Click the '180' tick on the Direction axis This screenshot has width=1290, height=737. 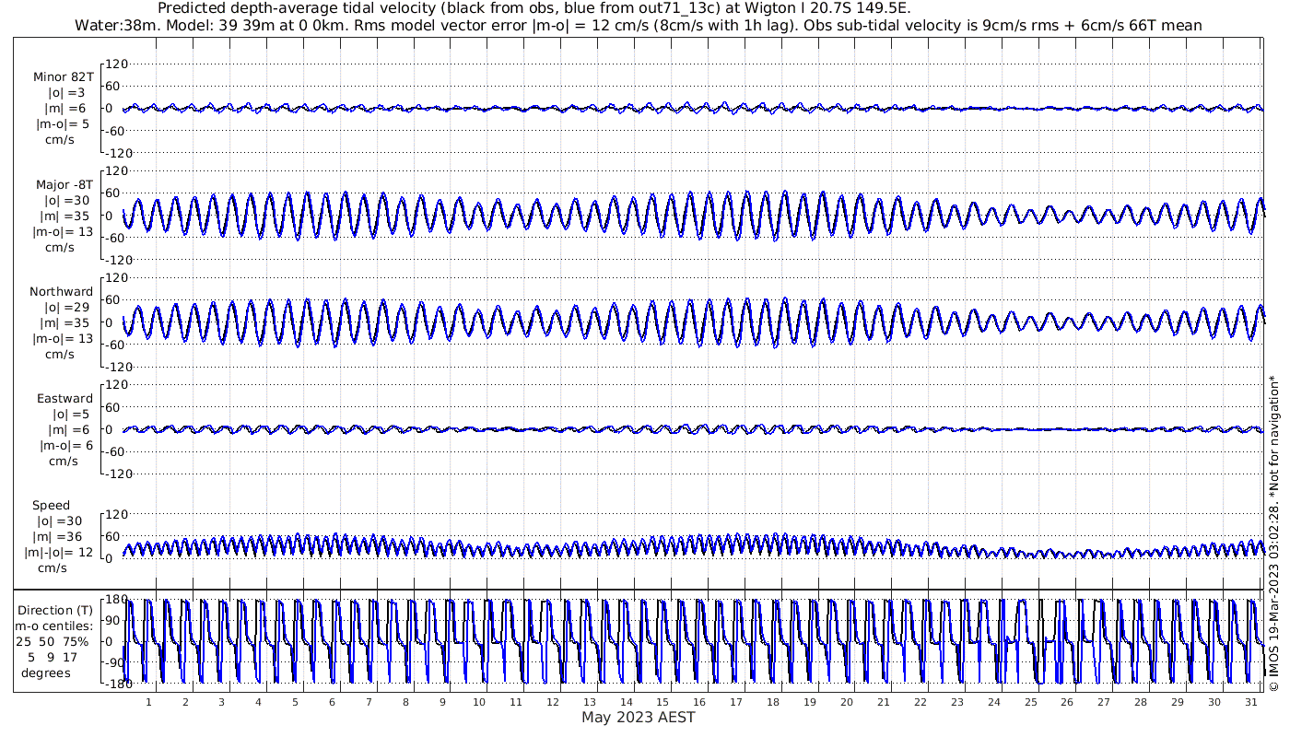coord(115,601)
